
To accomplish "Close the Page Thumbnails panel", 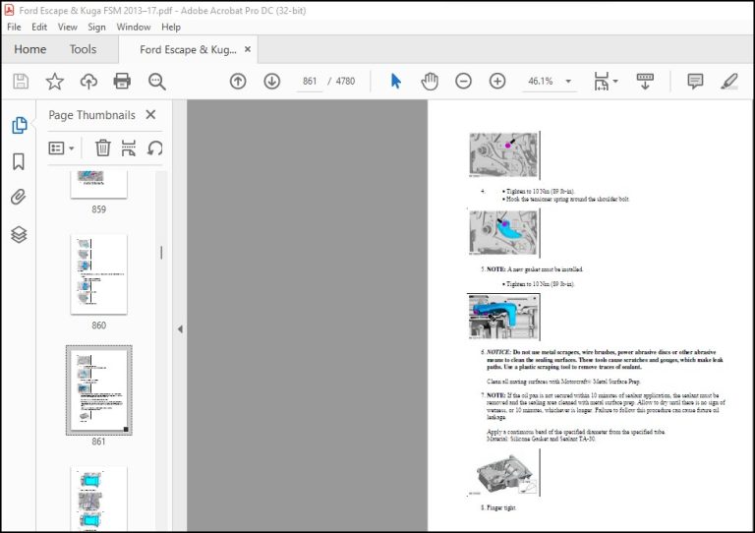I will tap(150, 115).
